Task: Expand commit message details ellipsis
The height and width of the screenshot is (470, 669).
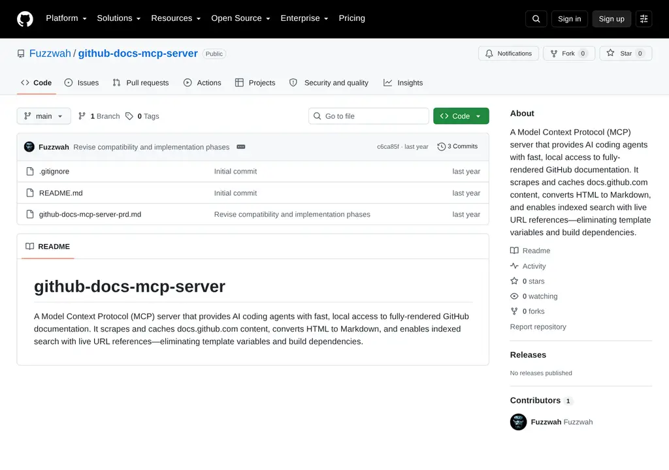Action: [240, 147]
